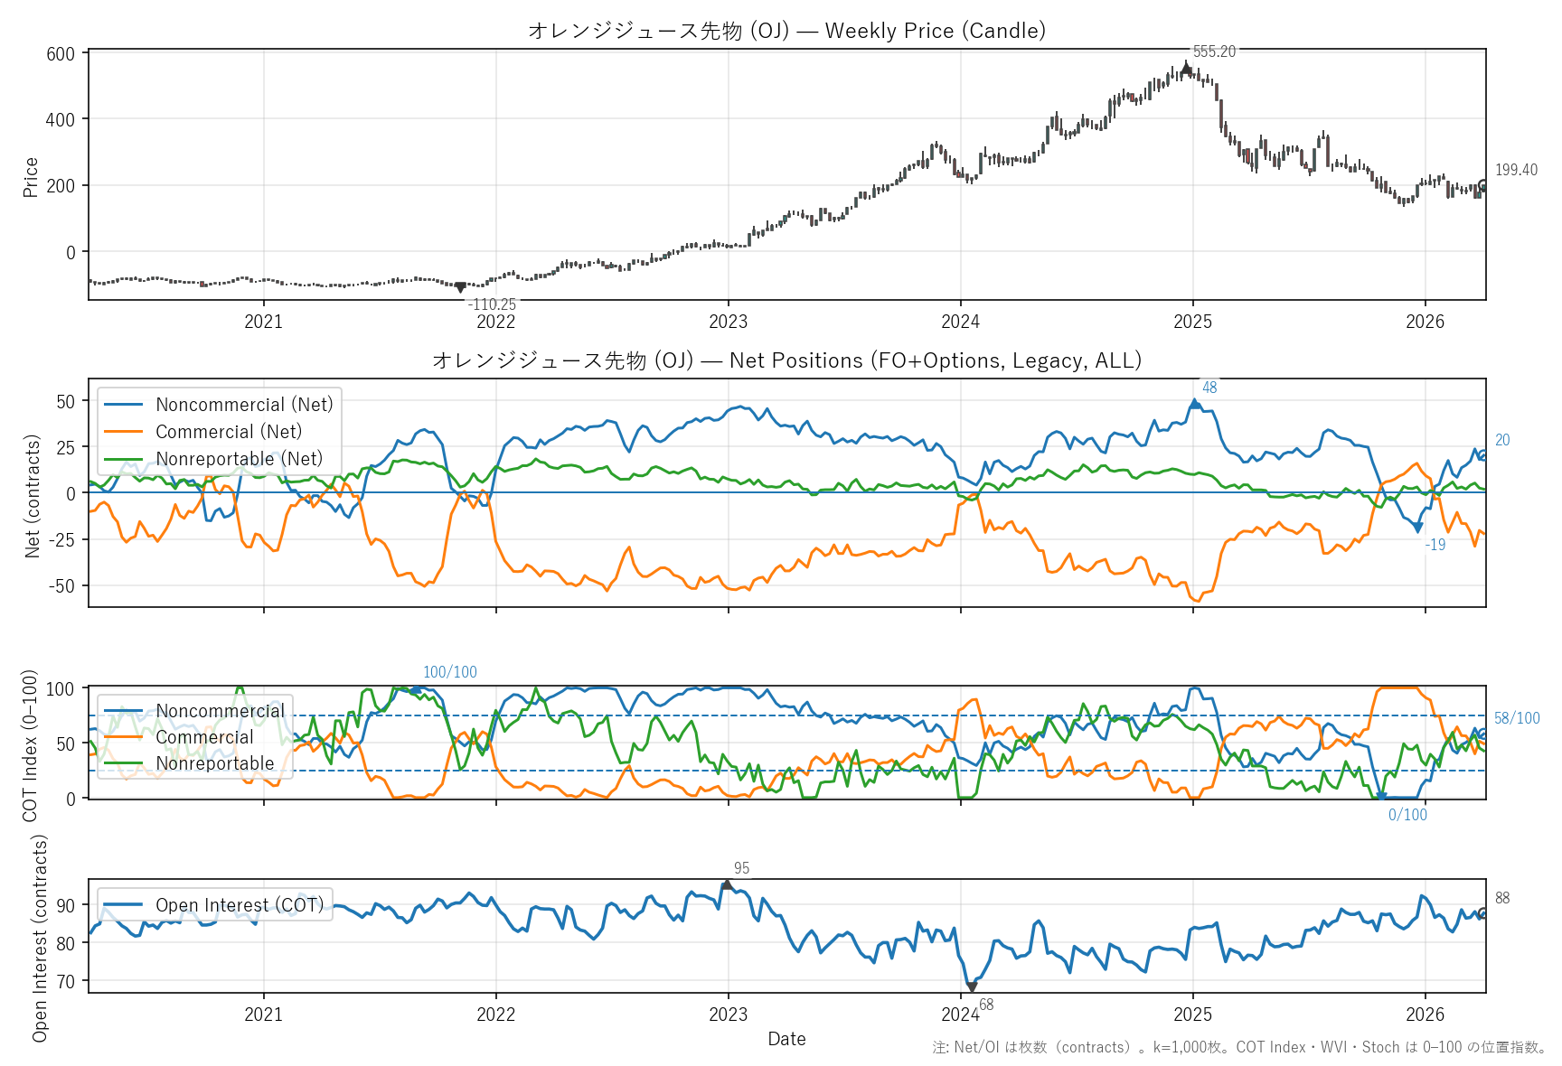Click the 58/100 COT Index end label
Image resolution: width=1562 pixels, height=1066 pixels.
tap(1517, 718)
